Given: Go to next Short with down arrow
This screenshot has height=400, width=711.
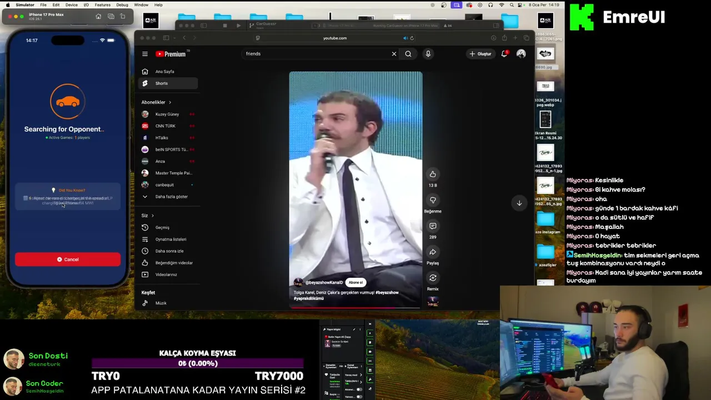Looking at the screenshot, I should (x=519, y=203).
